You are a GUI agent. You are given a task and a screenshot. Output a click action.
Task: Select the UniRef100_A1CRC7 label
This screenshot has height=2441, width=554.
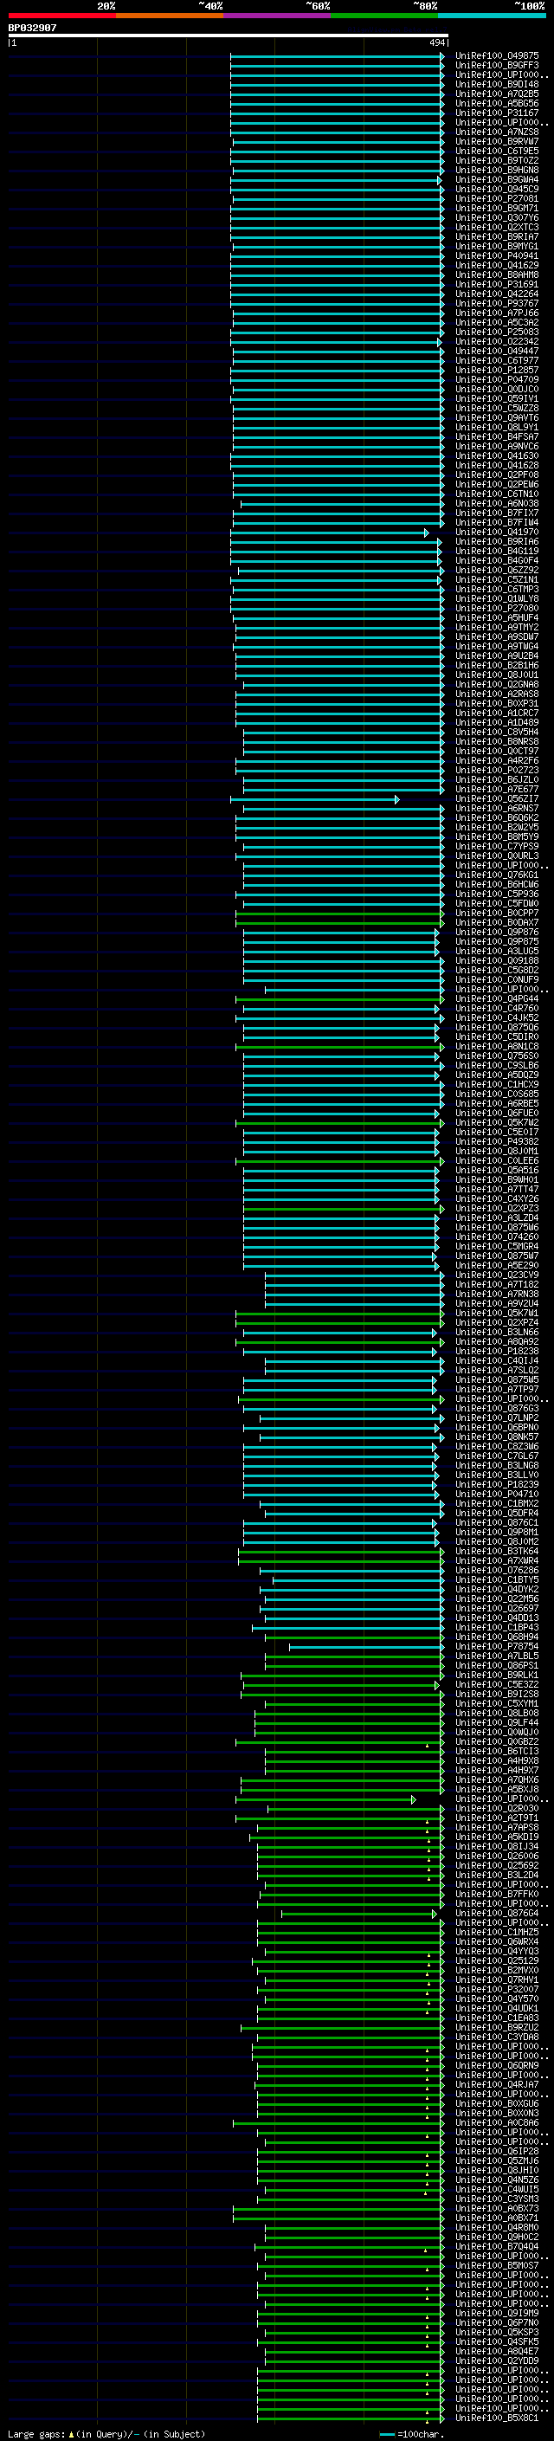[497, 713]
